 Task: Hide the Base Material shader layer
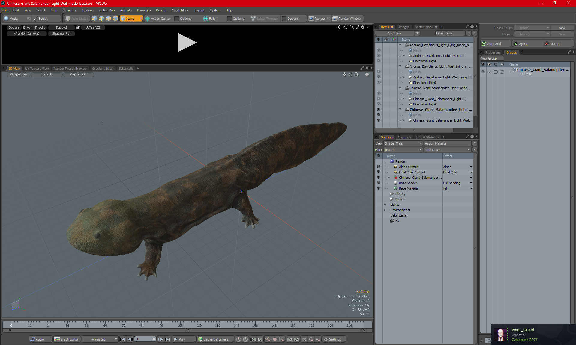point(378,188)
